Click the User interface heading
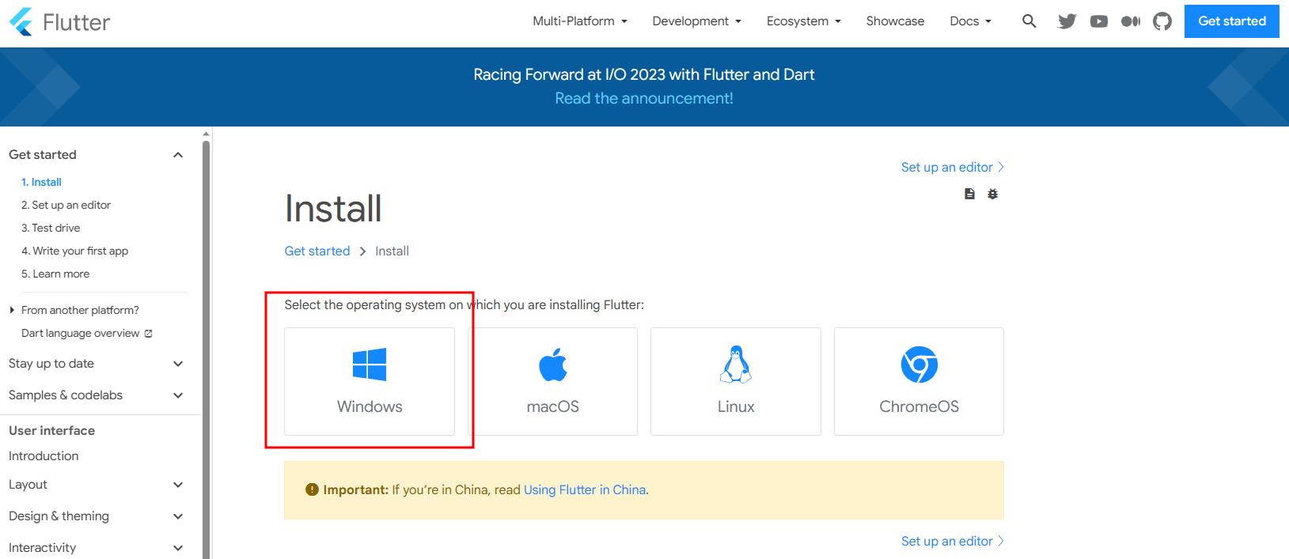Viewport: 1289px width, 559px height. 51,430
